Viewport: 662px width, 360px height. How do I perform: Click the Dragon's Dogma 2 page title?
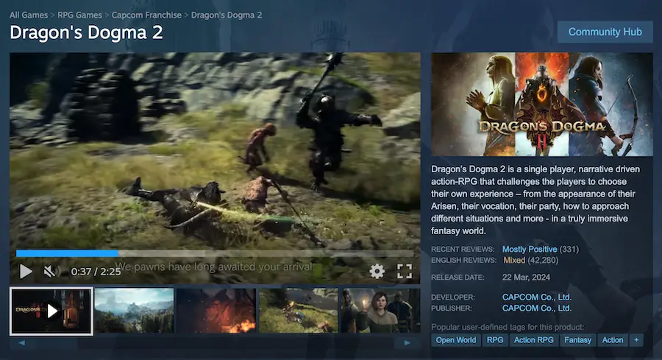[86, 32]
